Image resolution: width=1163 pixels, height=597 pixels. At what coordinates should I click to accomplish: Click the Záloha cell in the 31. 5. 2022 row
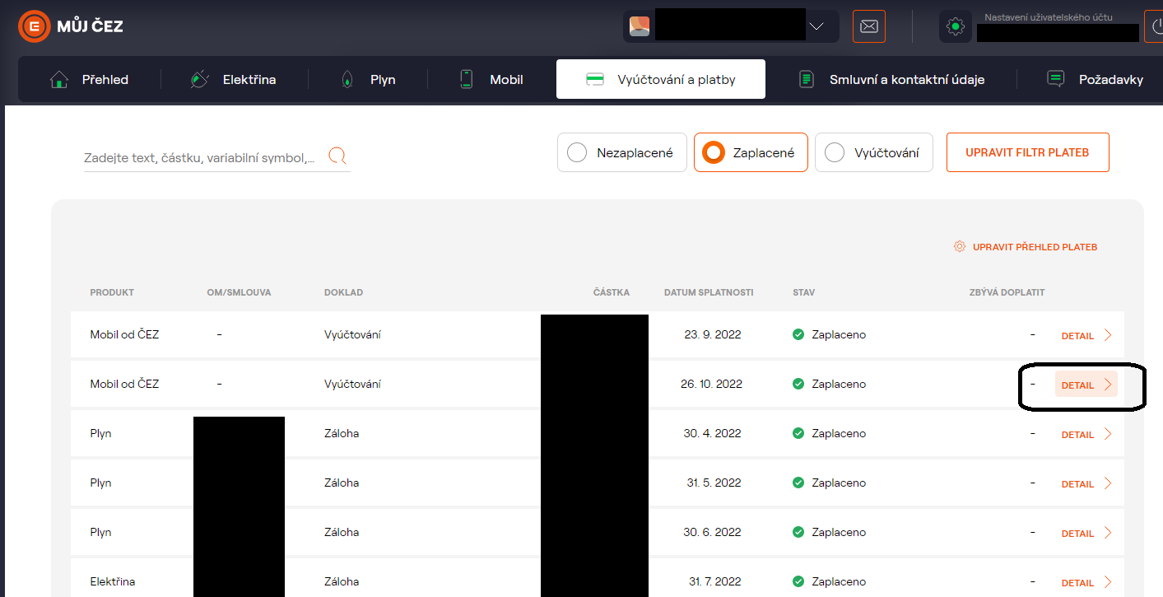(342, 483)
